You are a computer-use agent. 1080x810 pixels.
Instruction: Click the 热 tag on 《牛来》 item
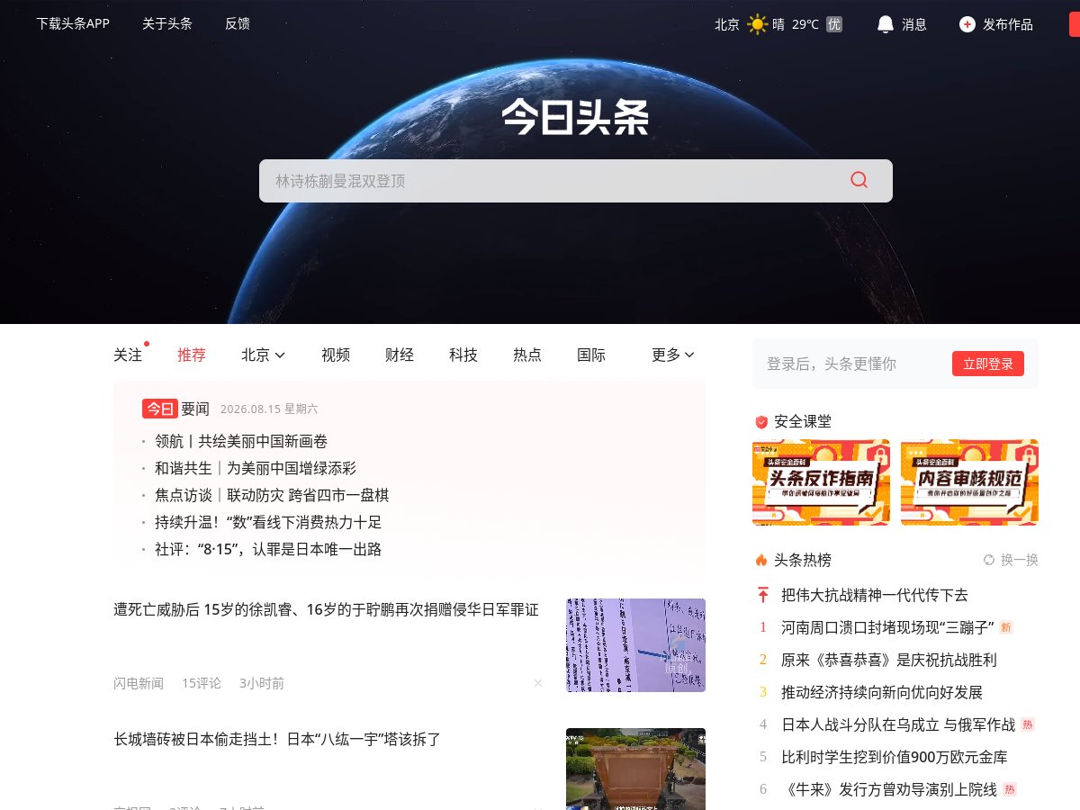pyautogui.click(x=1010, y=789)
